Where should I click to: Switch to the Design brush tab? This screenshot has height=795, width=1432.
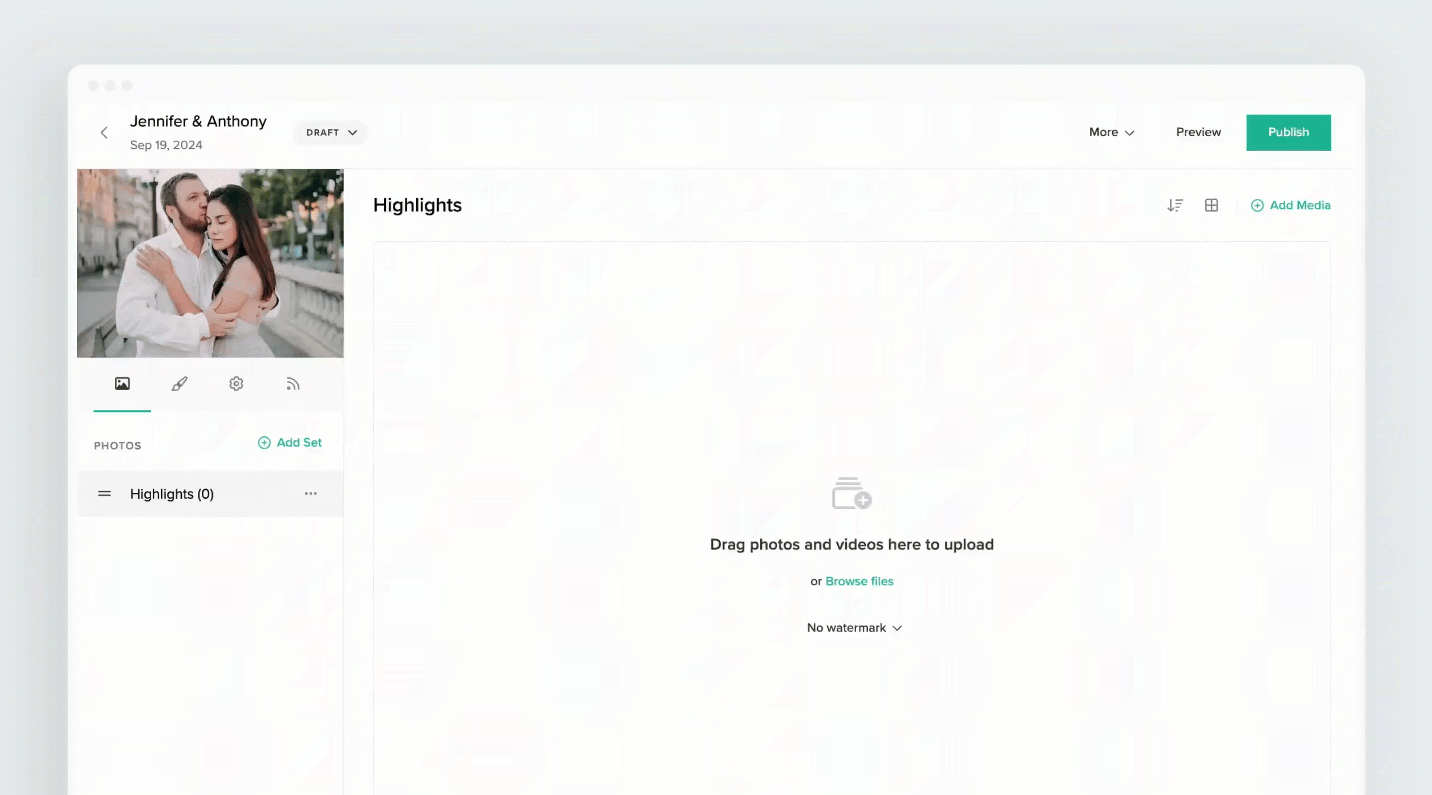(179, 384)
